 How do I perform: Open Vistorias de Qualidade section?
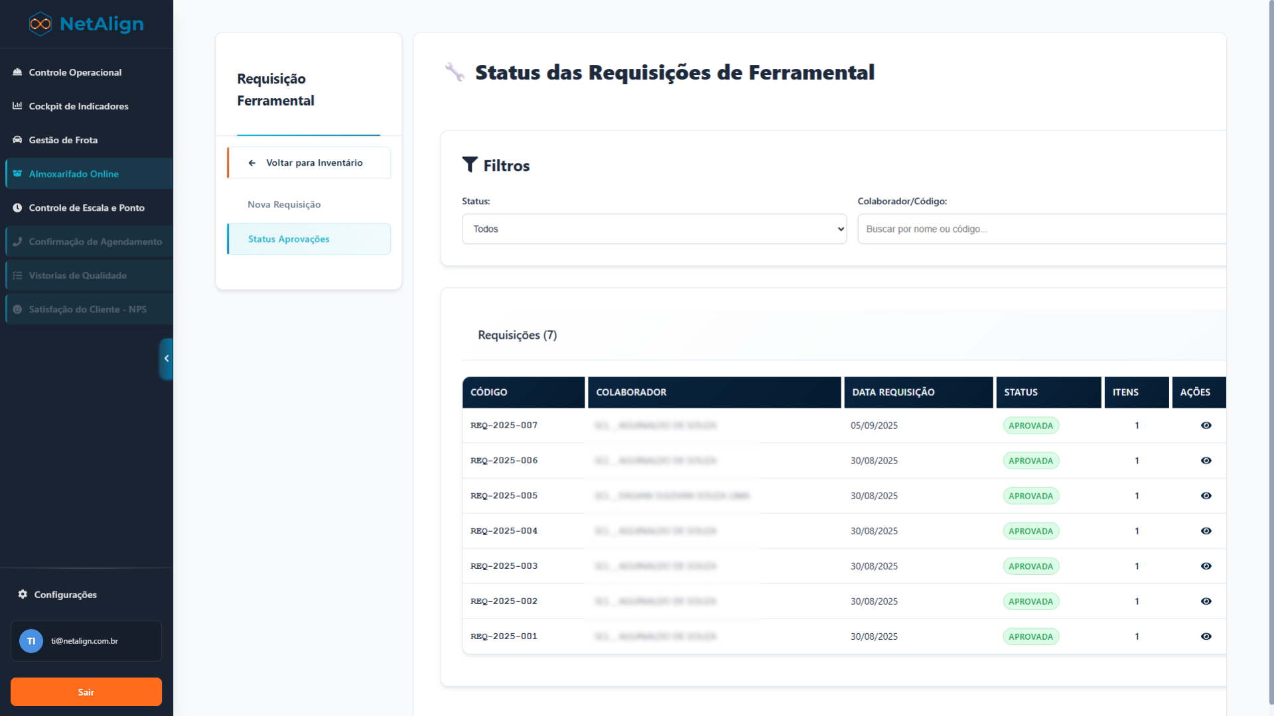coord(78,275)
